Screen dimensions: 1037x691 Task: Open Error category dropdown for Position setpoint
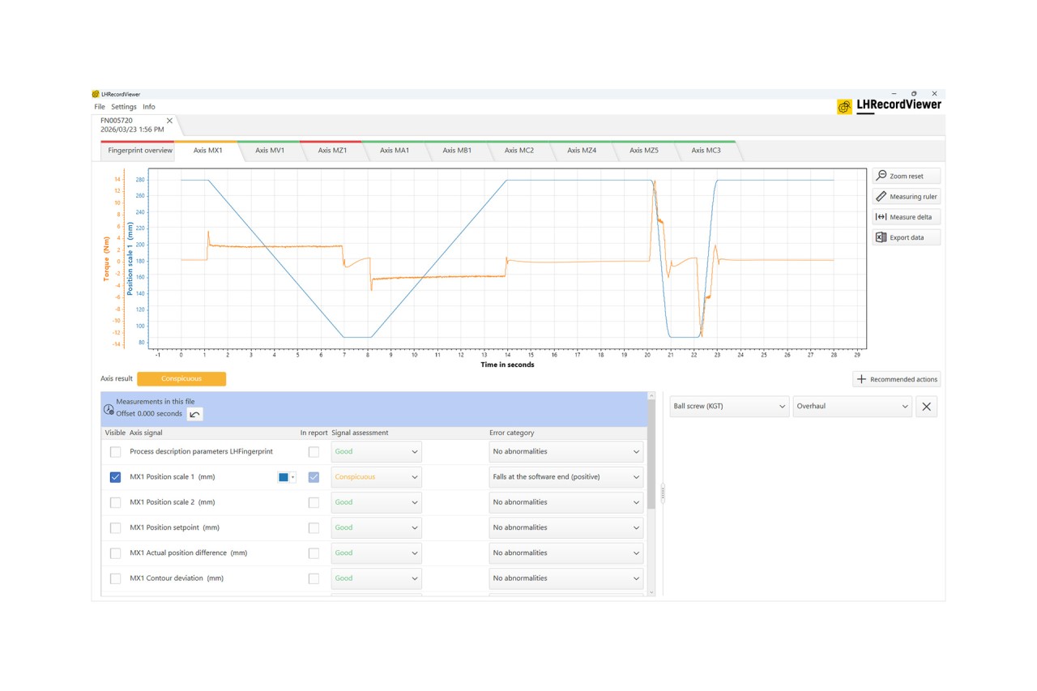[566, 528]
